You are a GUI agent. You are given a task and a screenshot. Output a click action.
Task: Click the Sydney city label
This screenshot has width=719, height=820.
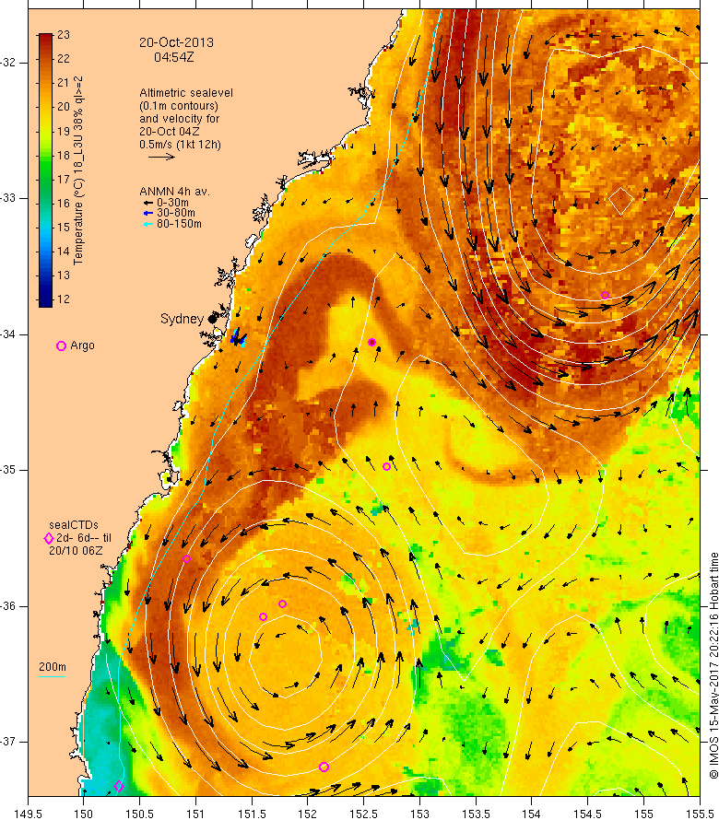(x=182, y=319)
